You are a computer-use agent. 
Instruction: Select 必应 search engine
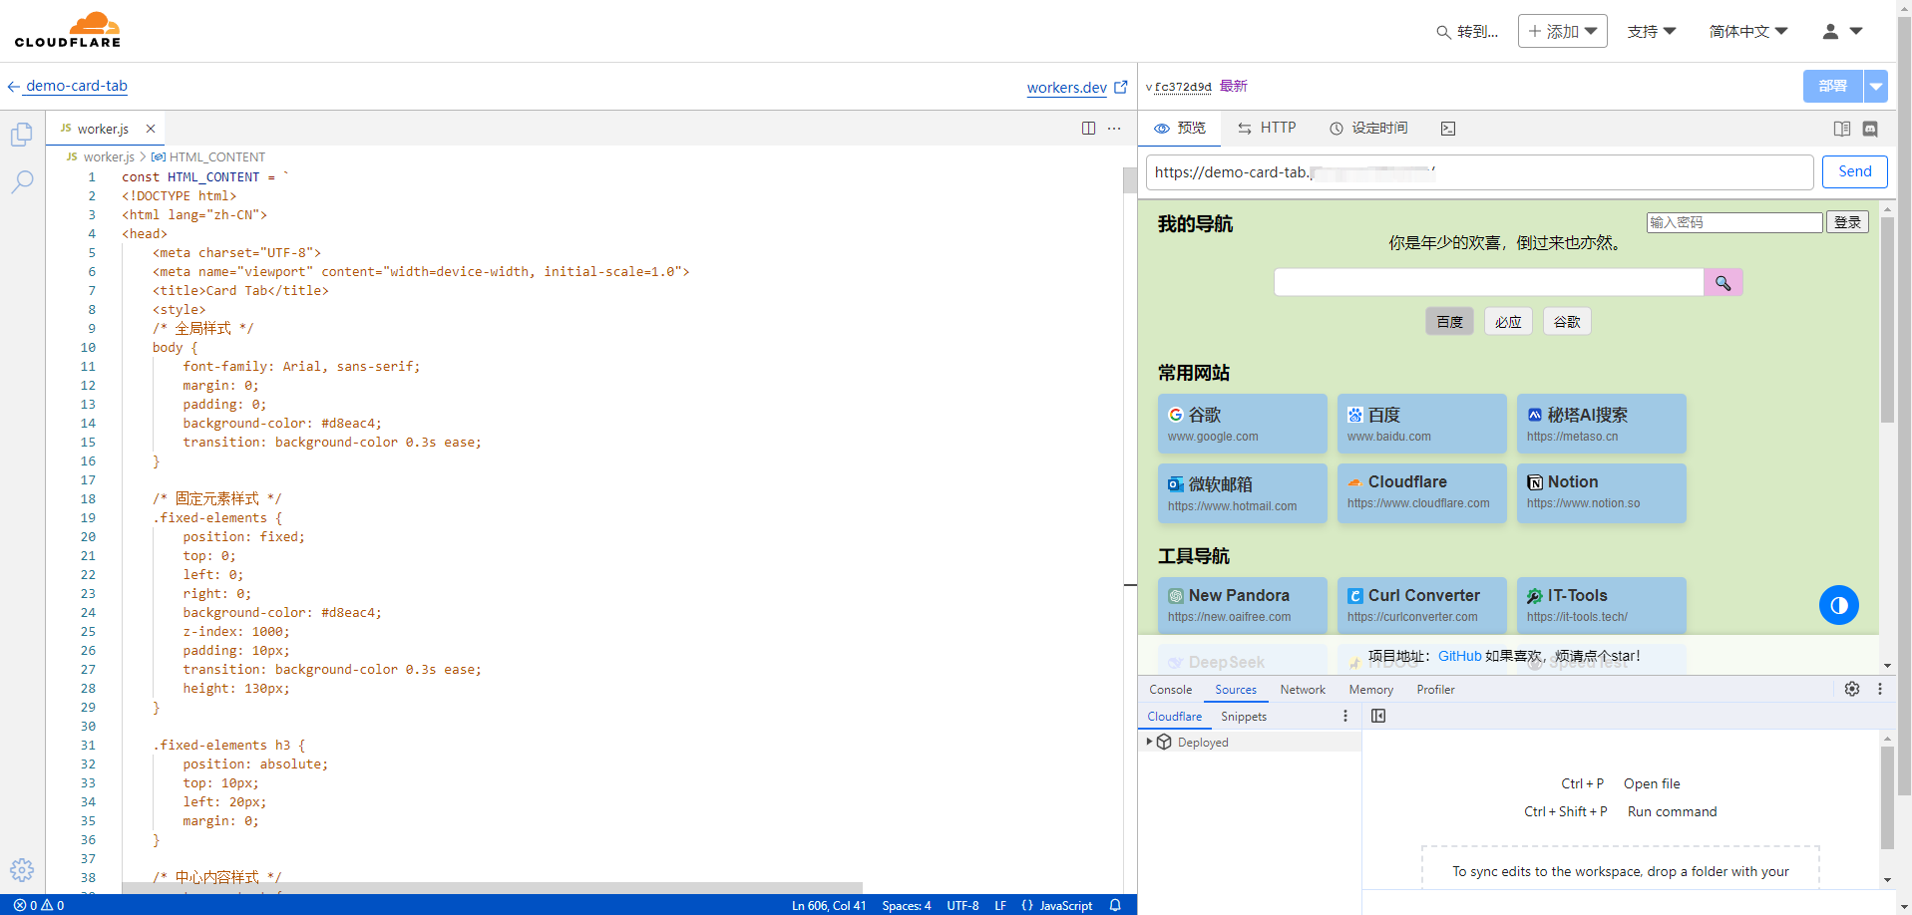(1508, 321)
